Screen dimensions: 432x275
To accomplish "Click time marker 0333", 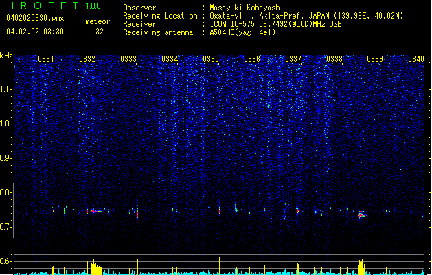I will coord(128,59).
